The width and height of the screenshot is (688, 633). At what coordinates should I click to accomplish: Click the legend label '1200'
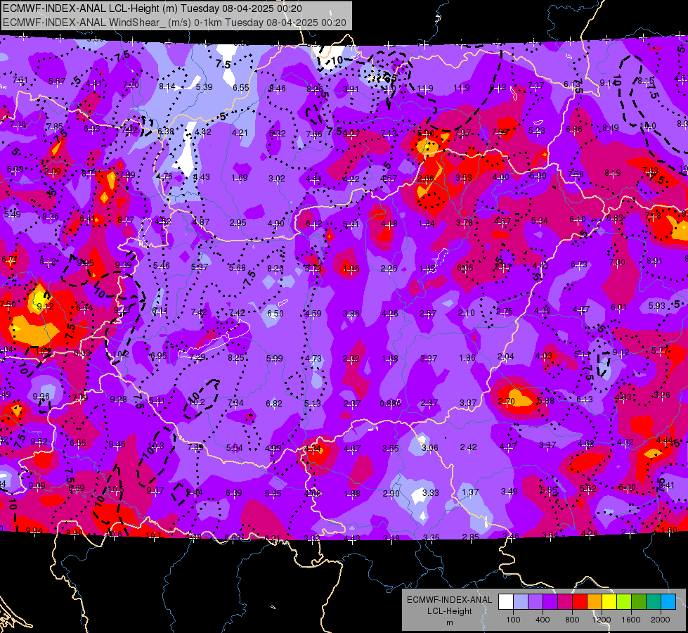[x=601, y=620]
